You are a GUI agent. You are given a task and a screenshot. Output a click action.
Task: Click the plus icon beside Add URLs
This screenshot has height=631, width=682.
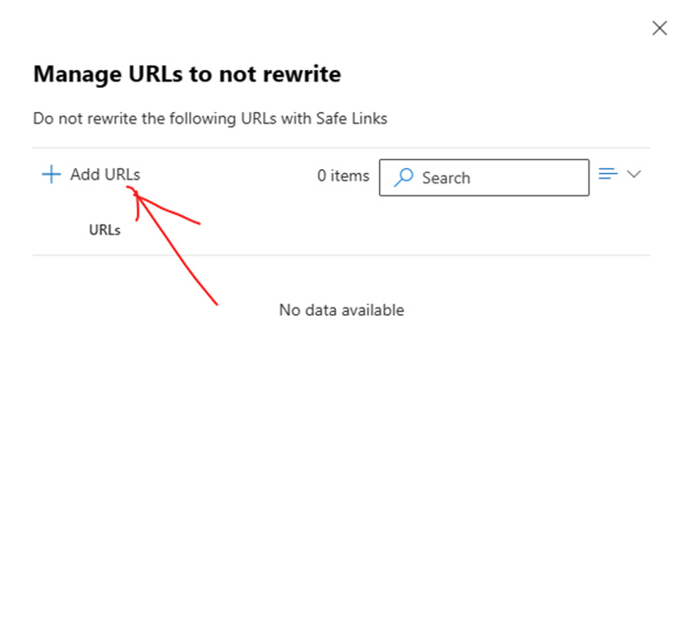pyautogui.click(x=51, y=174)
